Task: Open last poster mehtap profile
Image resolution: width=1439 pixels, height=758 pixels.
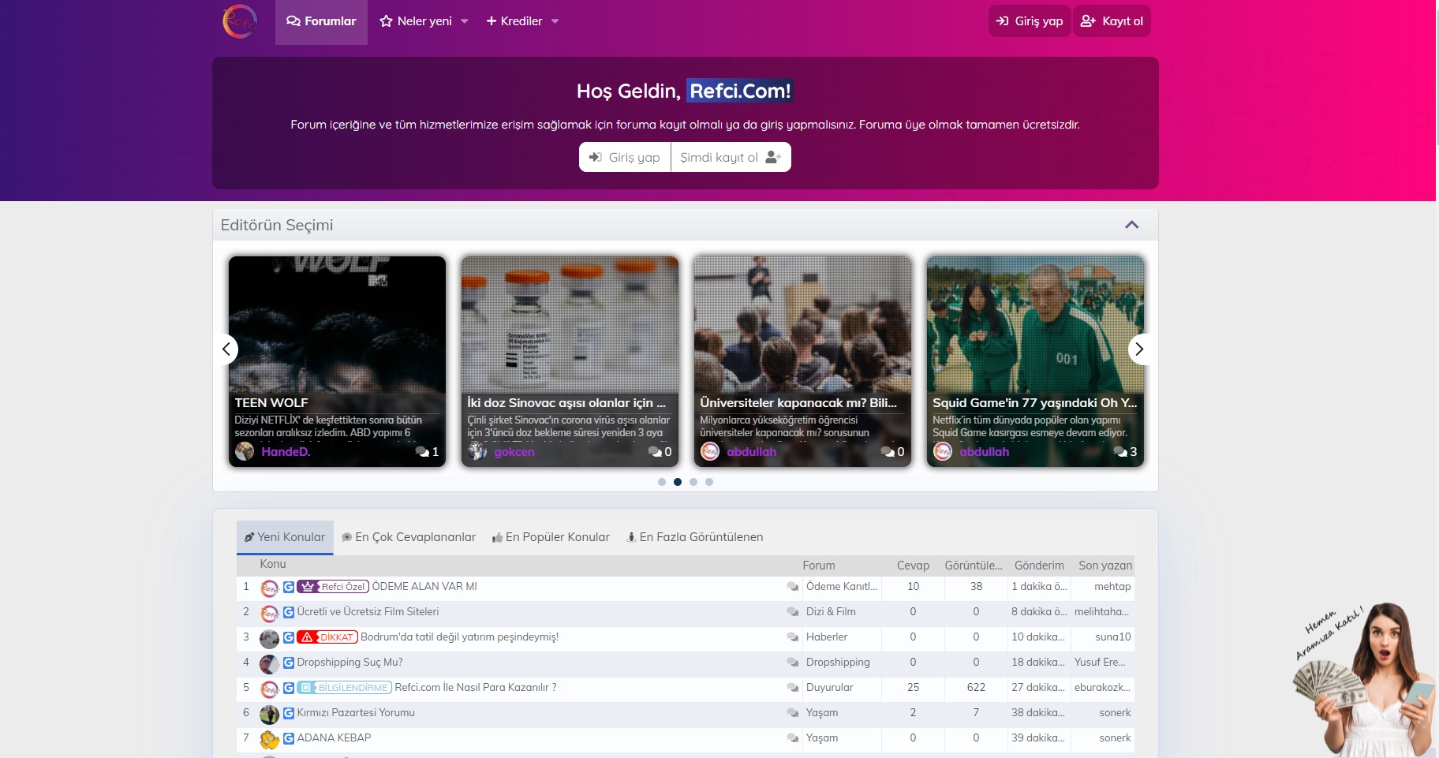Action: click(1112, 586)
